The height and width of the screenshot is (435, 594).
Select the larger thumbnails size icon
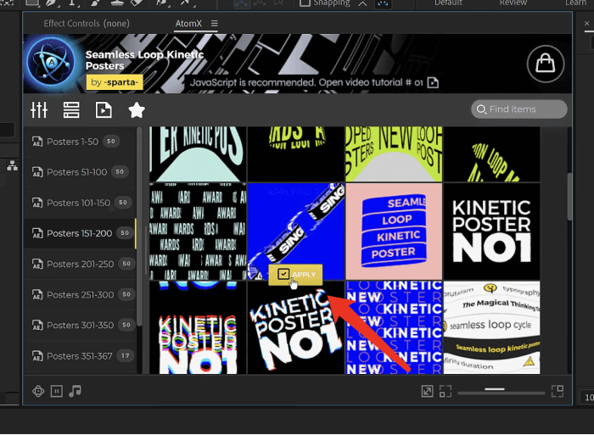point(558,391)
